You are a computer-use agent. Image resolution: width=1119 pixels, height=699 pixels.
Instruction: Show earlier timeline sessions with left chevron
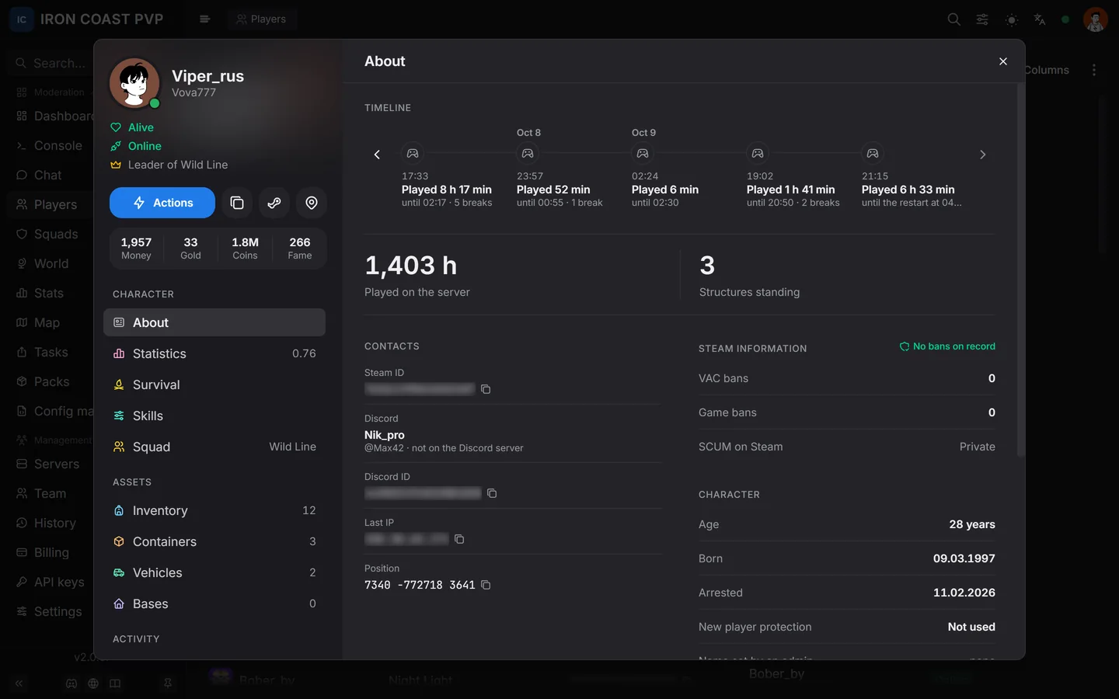click(x=377, y=155)
